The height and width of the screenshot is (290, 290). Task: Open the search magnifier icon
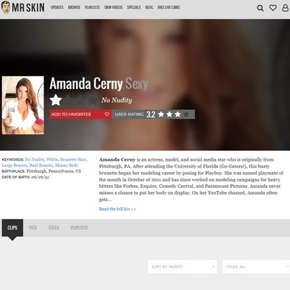point(260,8)
